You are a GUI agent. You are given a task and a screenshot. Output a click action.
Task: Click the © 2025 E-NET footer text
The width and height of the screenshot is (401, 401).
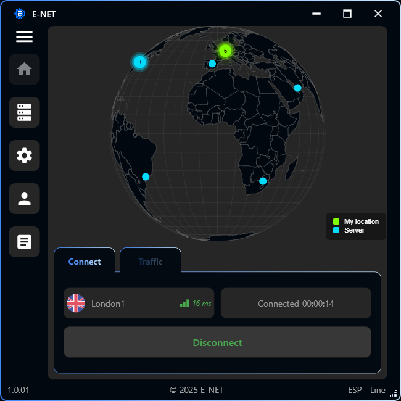[196, 391]
